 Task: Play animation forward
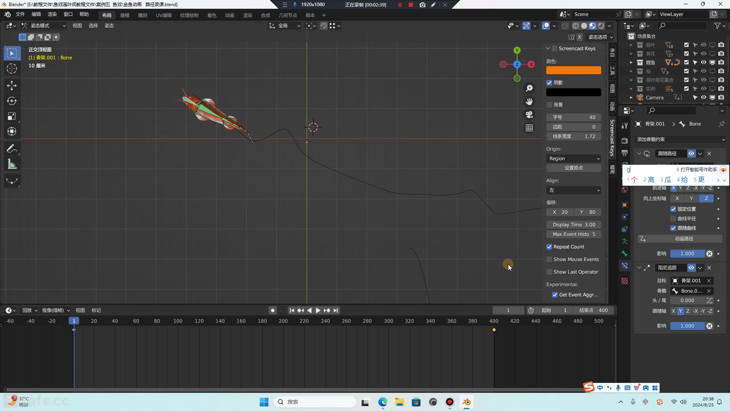click(318, 310)
